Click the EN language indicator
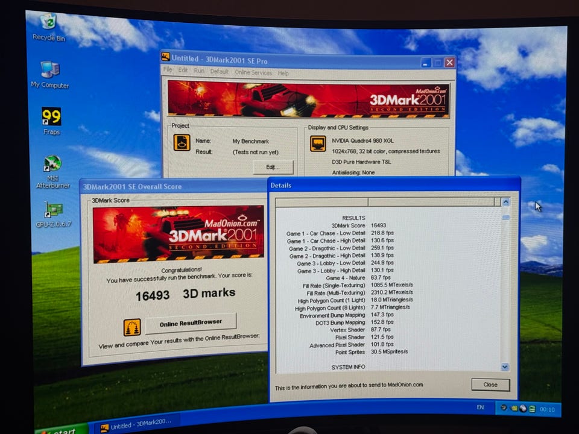The image size is (579, 434). point(480,407)
